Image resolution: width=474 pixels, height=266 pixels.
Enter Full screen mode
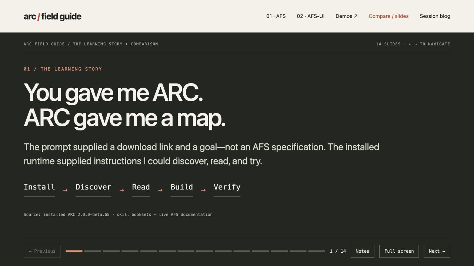coord(399,251)
